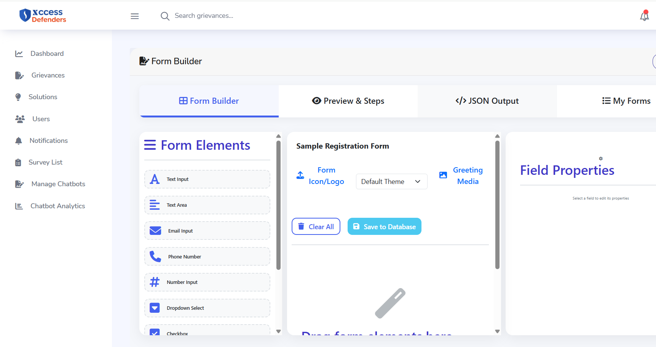656x347 pixels.
Task: Select the Phone Number element icon
Action: 155,257
